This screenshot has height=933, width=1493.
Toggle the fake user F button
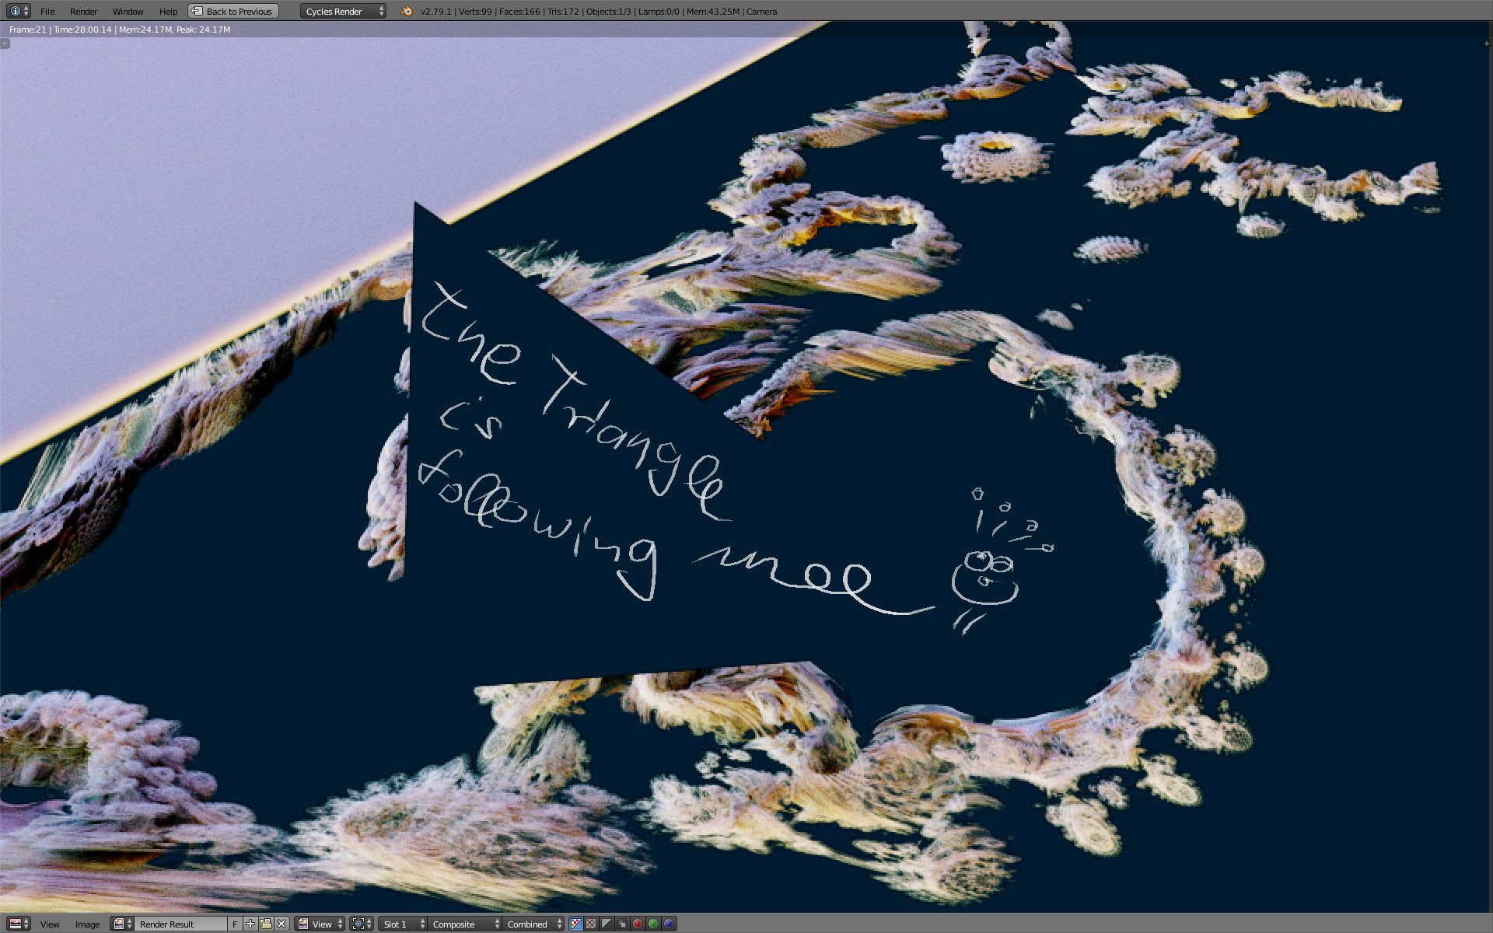(235, 924)
